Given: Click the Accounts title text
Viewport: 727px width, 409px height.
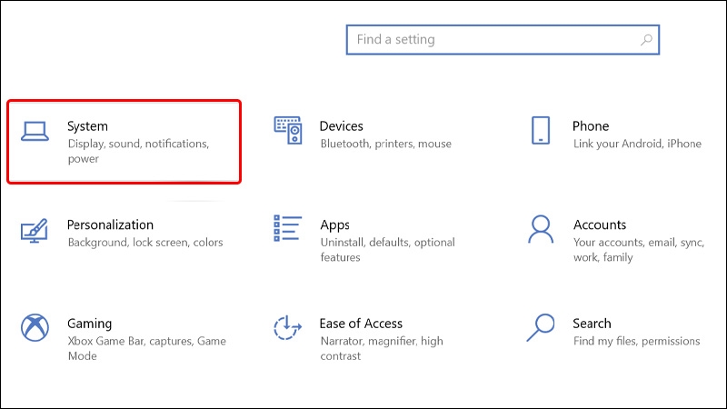Looking at the screenshot, I should point(600,224).
